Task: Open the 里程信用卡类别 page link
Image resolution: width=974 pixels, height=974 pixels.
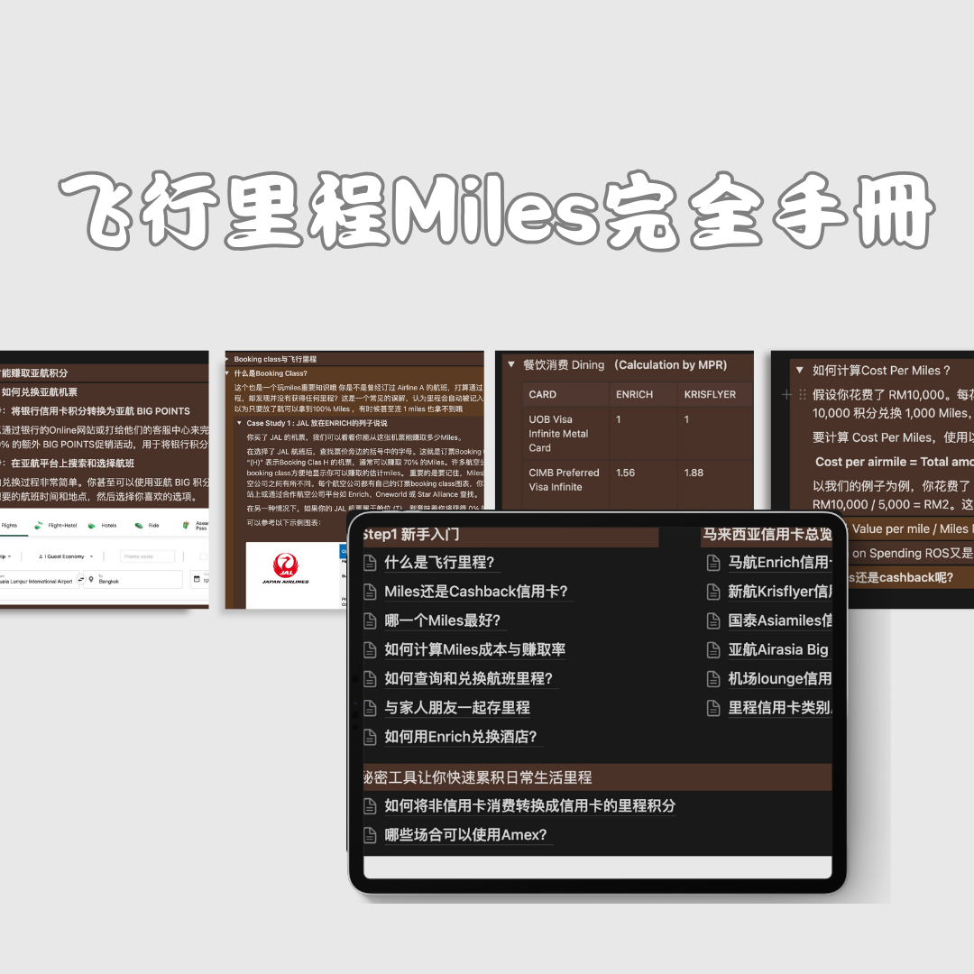Action: pyautogui.click(x=779, y=708)
